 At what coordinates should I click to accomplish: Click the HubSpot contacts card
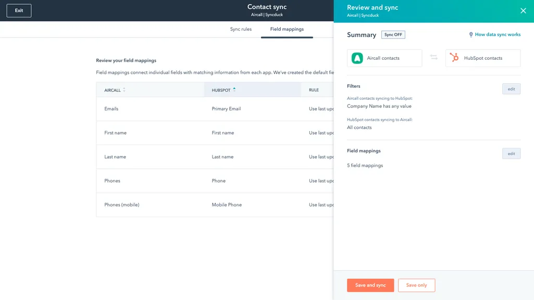[483, 58]
